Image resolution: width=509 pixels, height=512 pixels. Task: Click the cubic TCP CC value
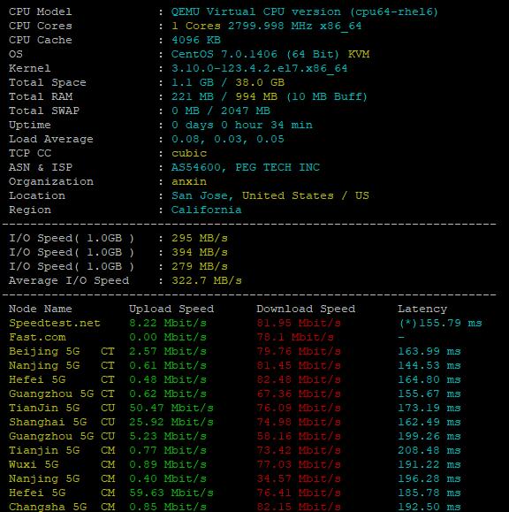coord(189,153)
